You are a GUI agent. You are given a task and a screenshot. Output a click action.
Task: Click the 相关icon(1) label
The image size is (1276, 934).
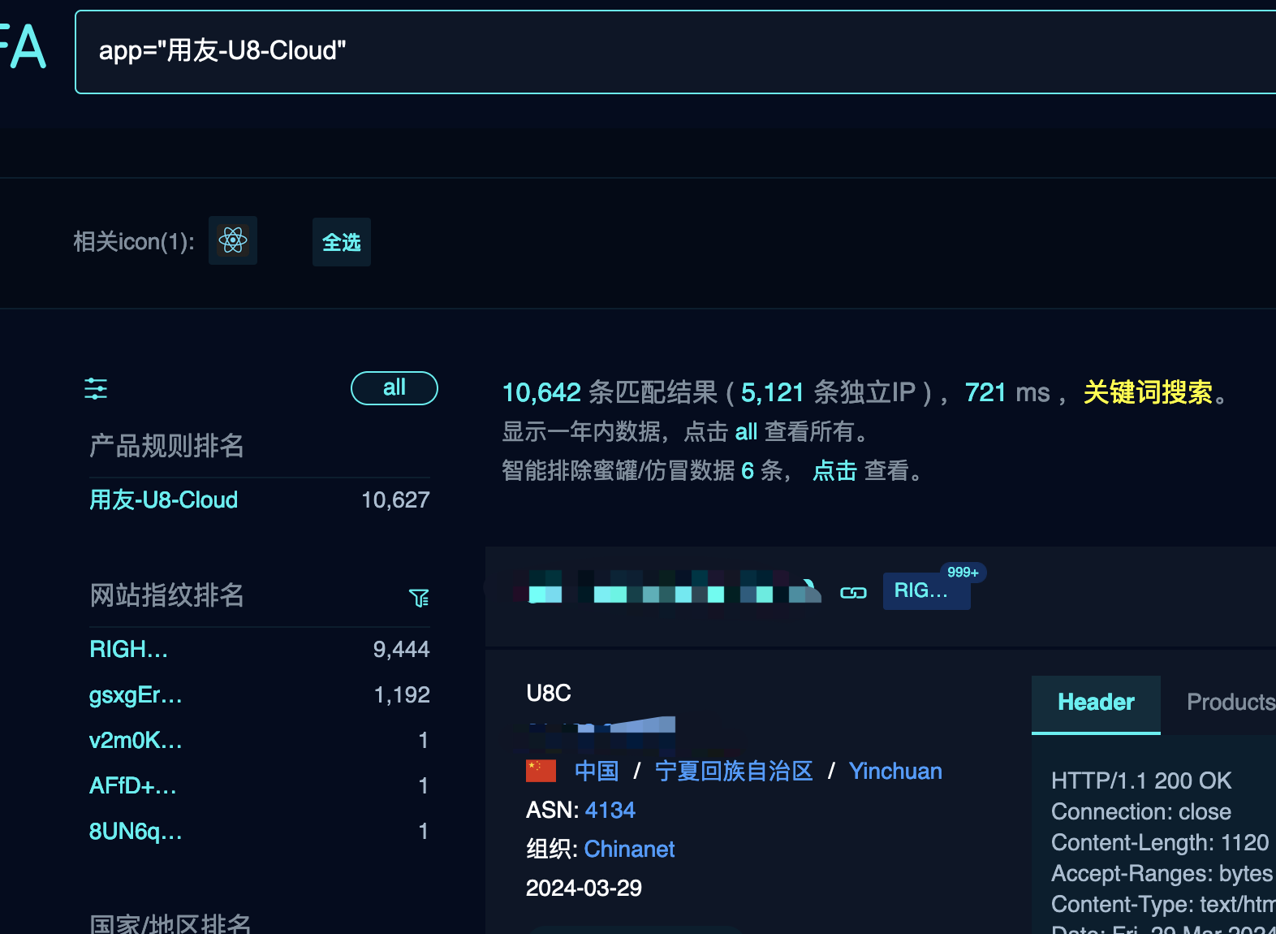coord(134,241)
